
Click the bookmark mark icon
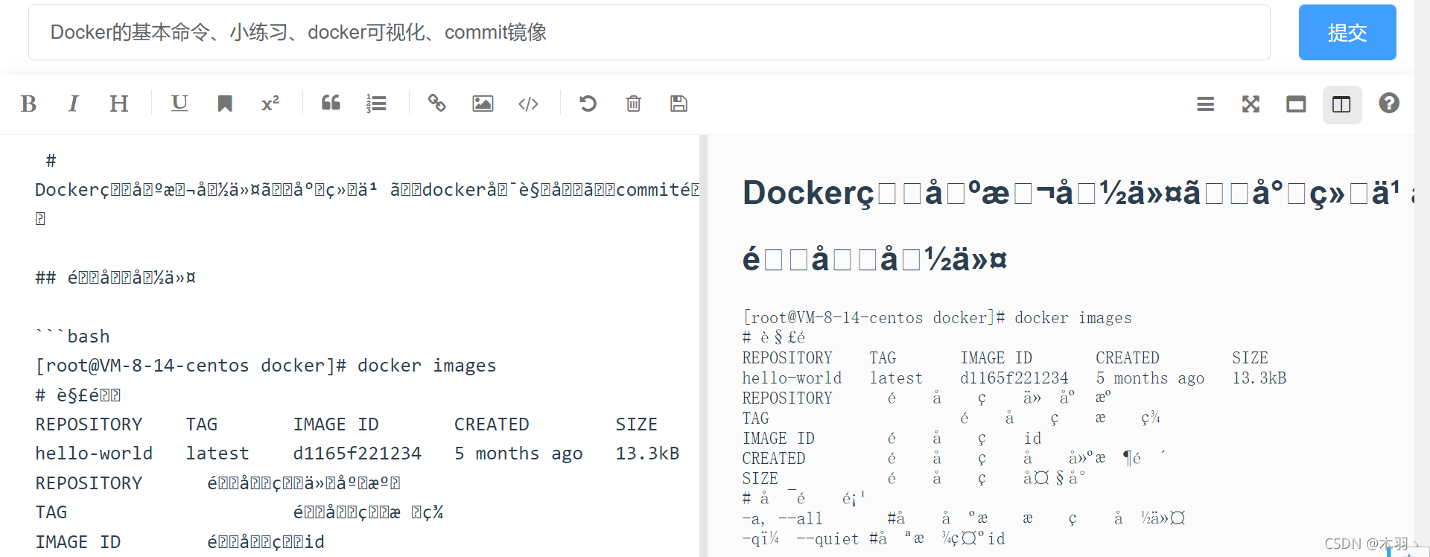click(225, 104)
